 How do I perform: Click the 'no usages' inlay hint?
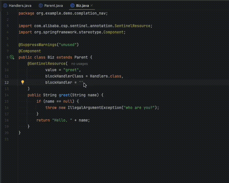coord(79,63)
